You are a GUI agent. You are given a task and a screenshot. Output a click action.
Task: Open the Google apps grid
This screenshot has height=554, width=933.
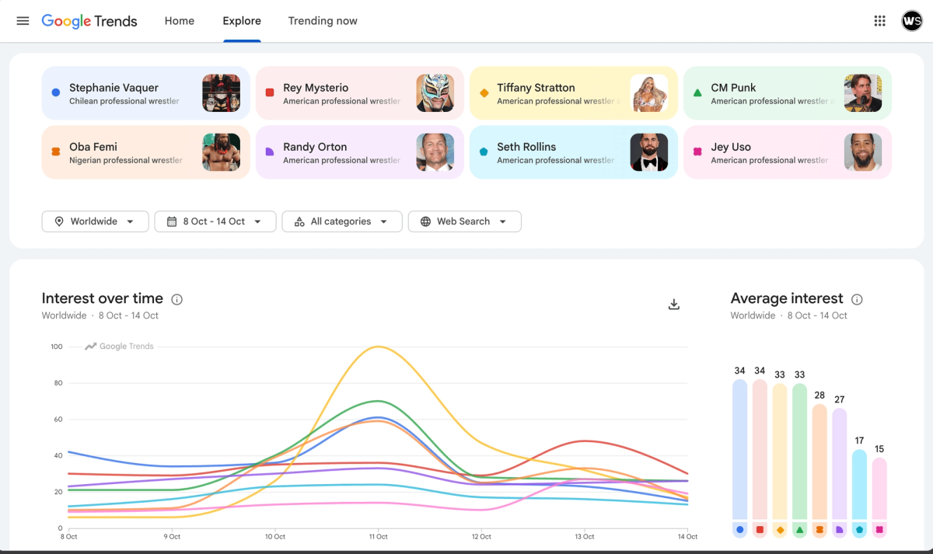click(880, 21)
